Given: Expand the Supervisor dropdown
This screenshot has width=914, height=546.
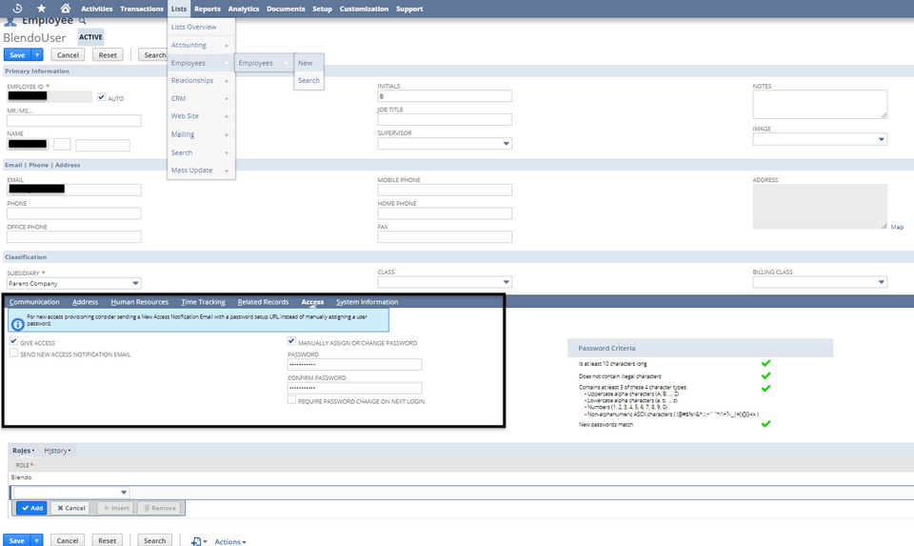Looking at the screenshot, I should [505, 145].
